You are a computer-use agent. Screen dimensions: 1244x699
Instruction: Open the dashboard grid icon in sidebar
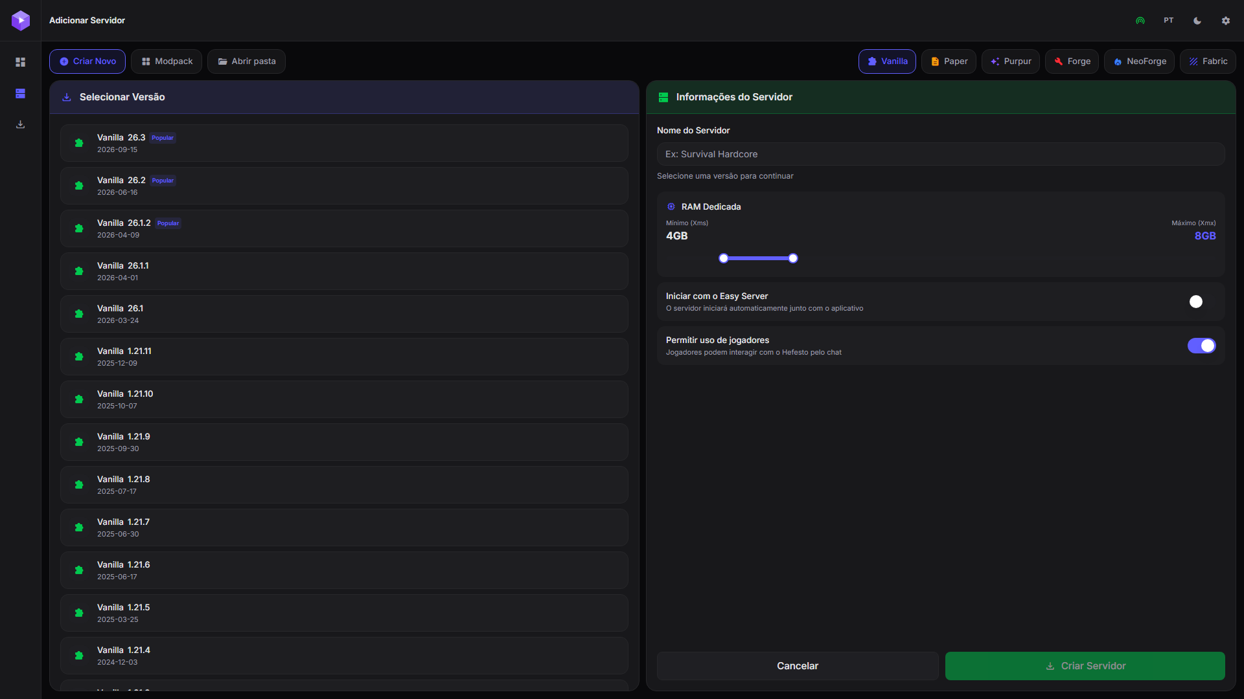(x=20, y=62)
